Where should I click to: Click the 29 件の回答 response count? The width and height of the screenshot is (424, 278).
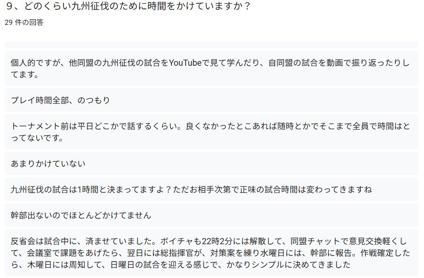coord(24,23)
